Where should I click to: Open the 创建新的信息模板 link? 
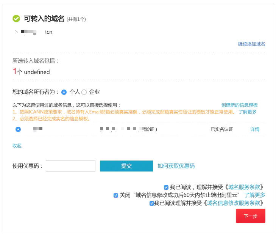pyautogui.click(x=239, y=105)
